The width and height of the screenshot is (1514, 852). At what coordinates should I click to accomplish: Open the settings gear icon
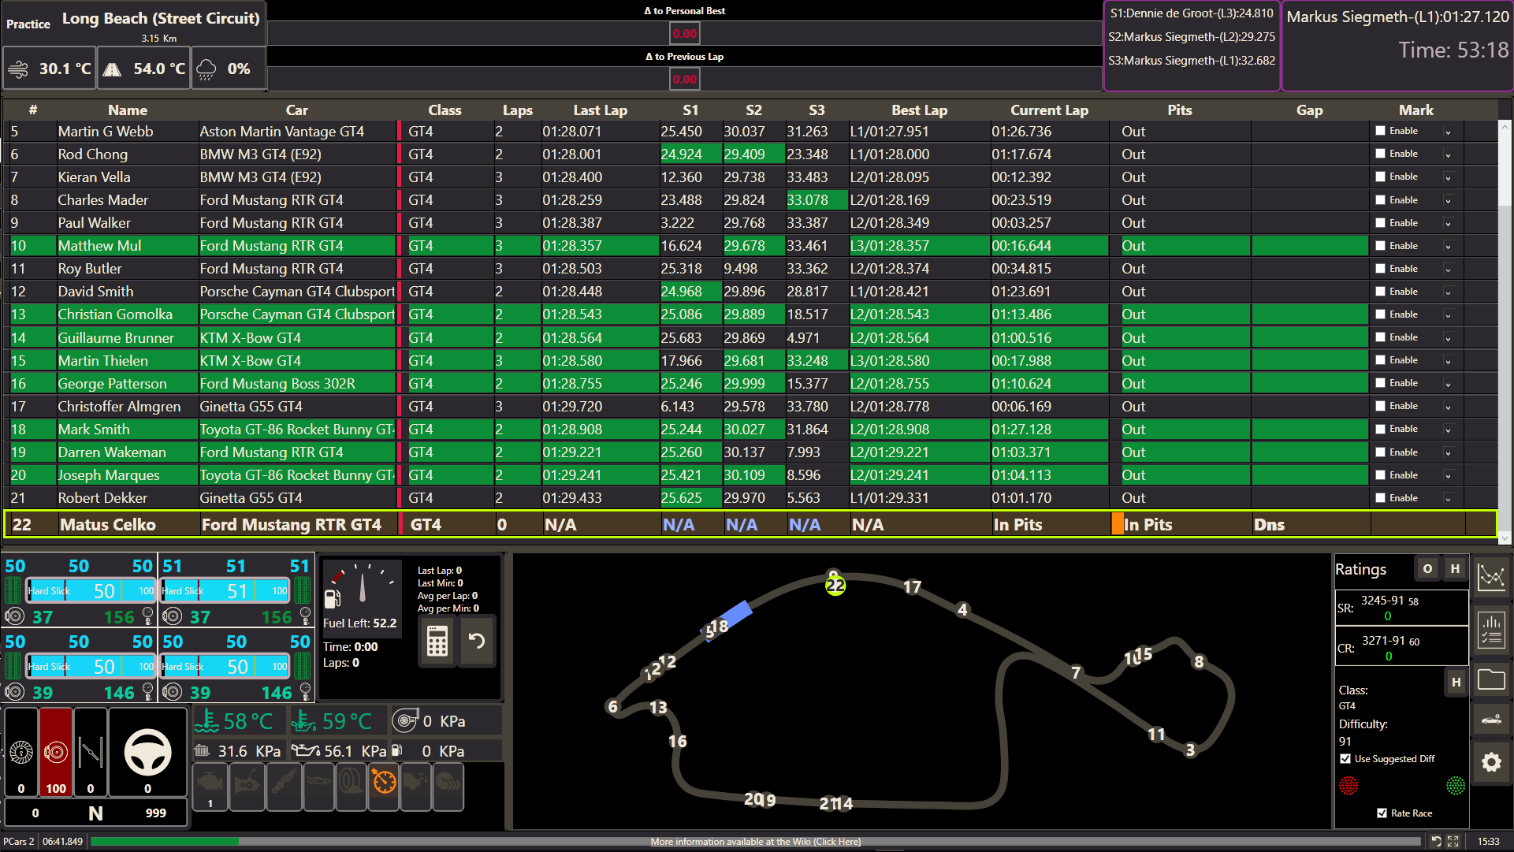pyautogui.click(x=1490, y=763)
